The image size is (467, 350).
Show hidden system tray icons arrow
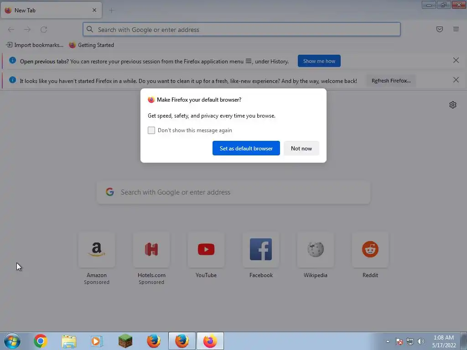pyautogui.click(x=388, y=341)
